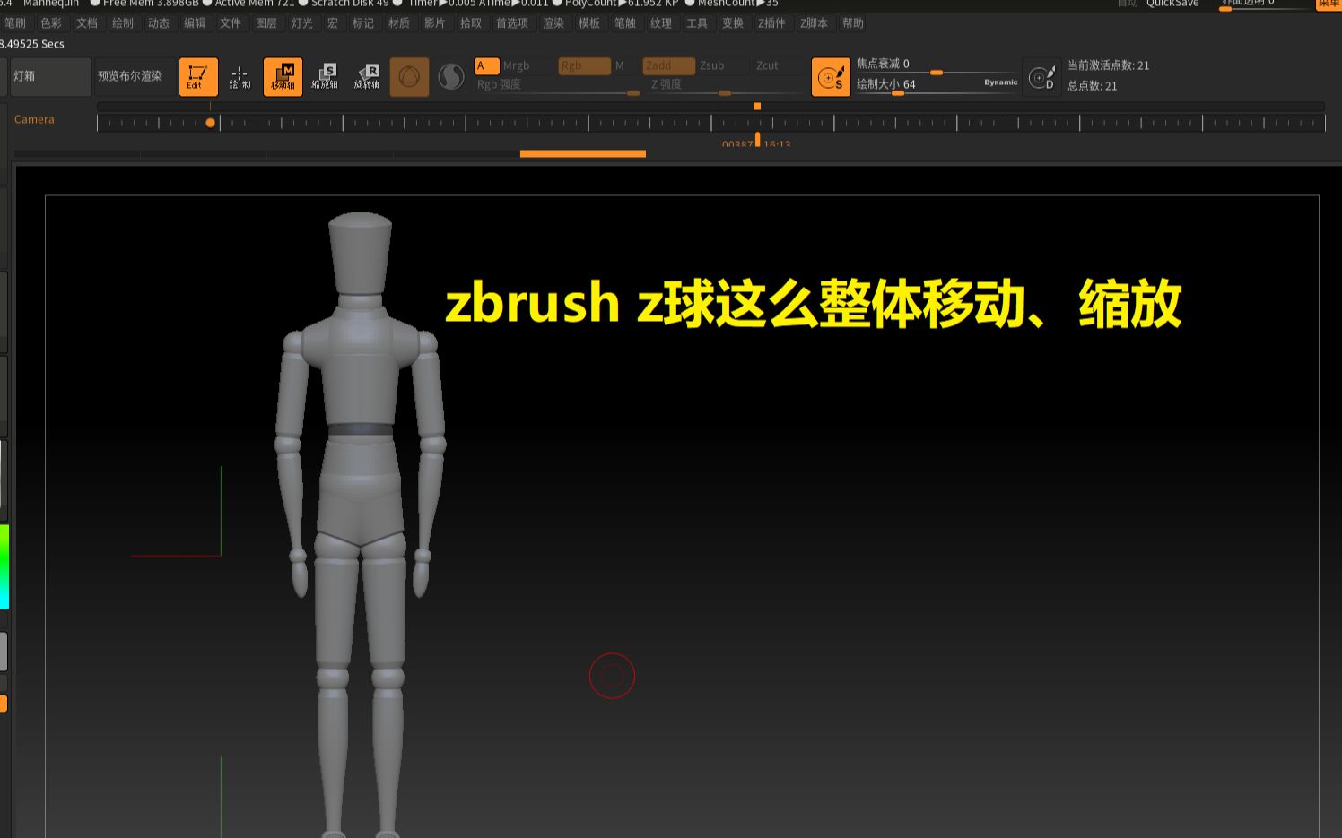The width and height of the screenshot is (1342, 838).
Task: Click the orange timeline marker dot
Action: (211, 123)
